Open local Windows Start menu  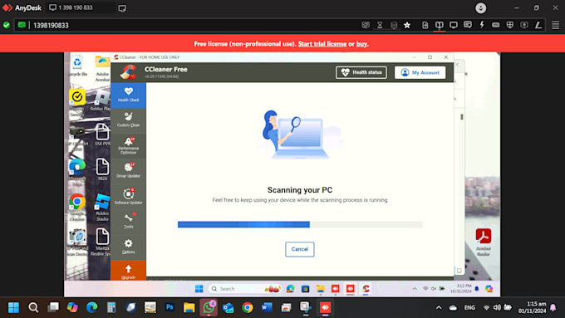(13, 307)
